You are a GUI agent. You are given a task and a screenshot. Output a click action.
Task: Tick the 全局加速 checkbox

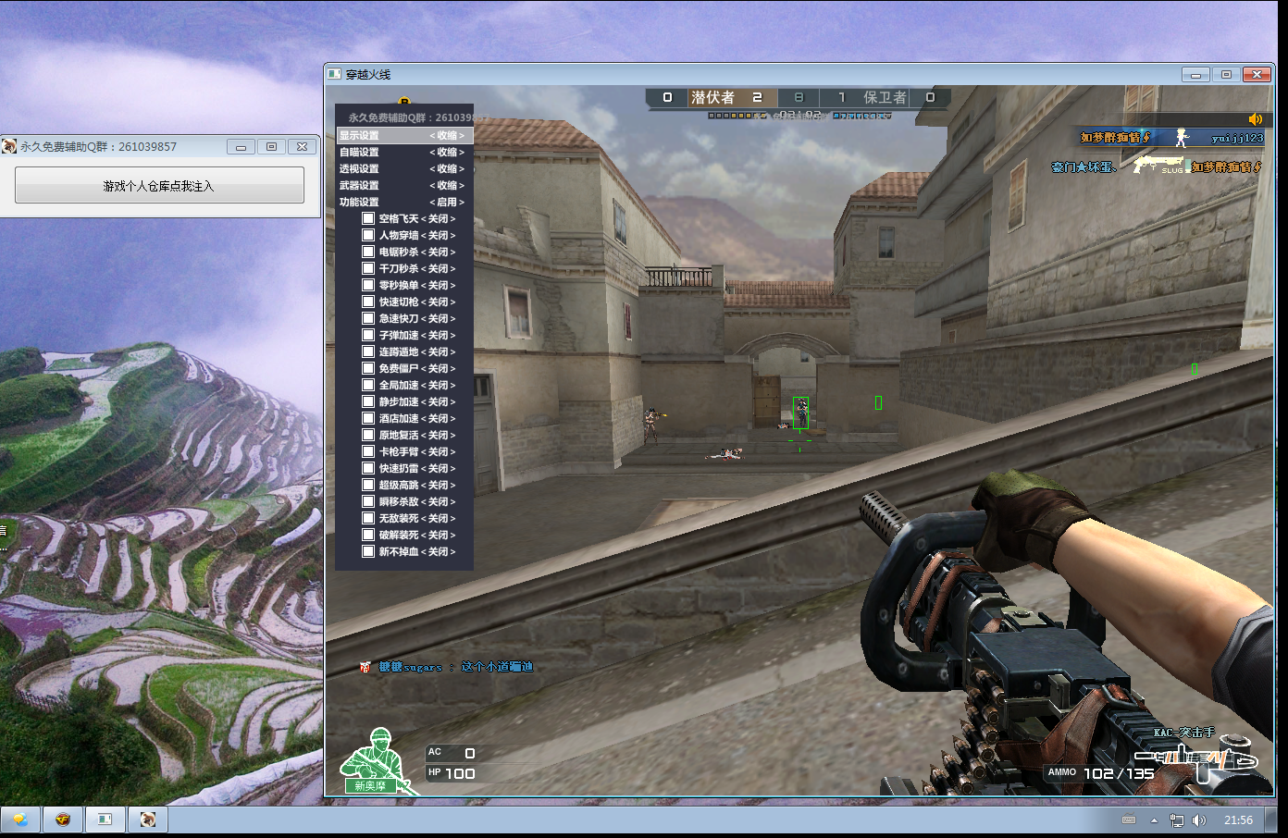(x=368, y=385)
